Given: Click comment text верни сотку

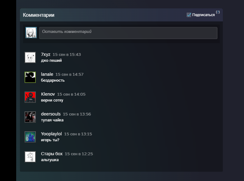Looking at the screenshot, I should (x=52, y=100).
